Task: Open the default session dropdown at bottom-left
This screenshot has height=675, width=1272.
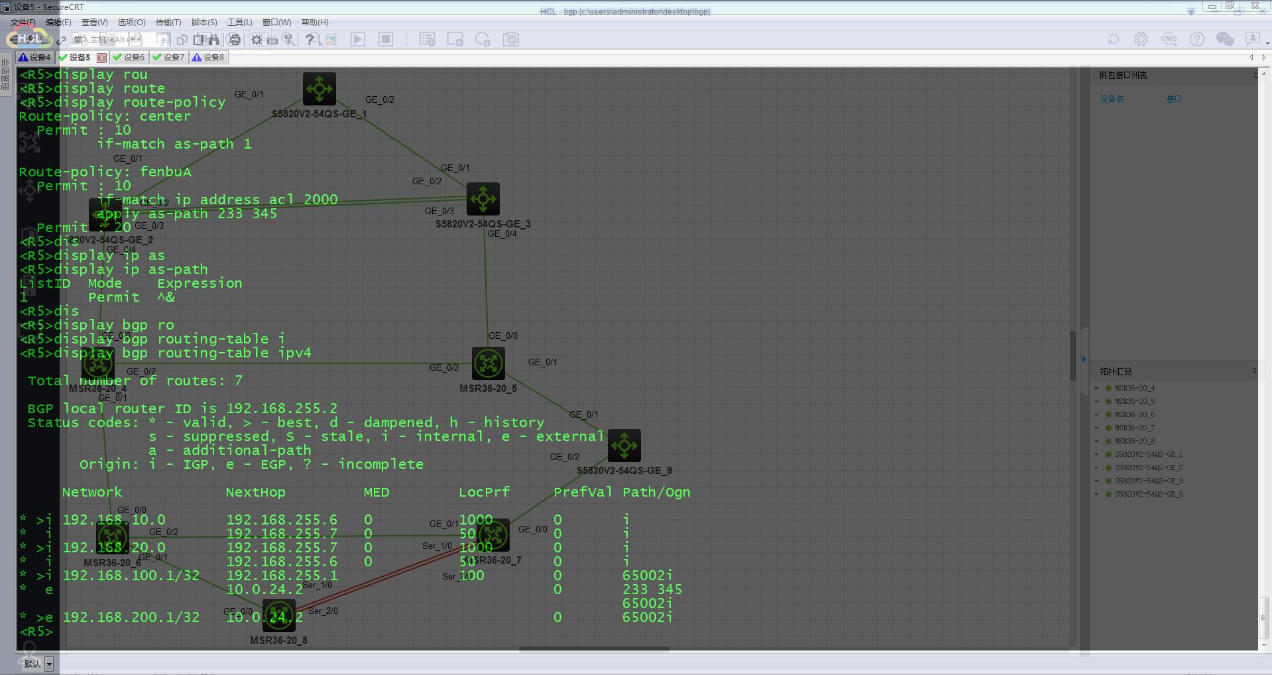Action: tap(48, 663)
